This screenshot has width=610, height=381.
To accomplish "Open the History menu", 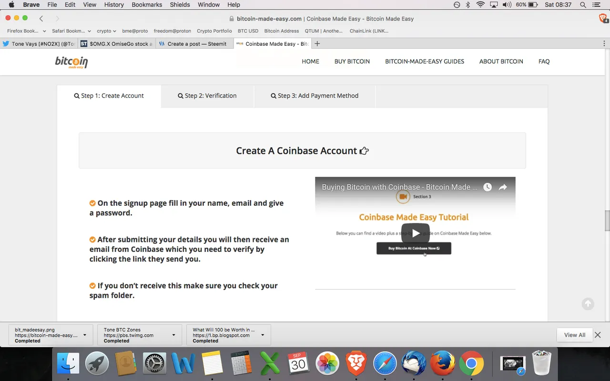I will click(x=114, y=5).
